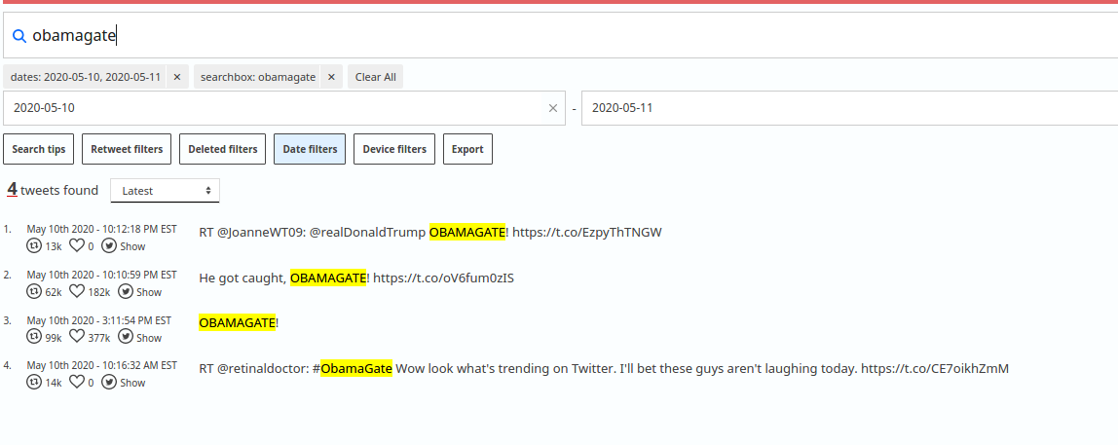This screenshot has width=1118, height=445.
Task: Open Search tips
Action: click(39, 149)
